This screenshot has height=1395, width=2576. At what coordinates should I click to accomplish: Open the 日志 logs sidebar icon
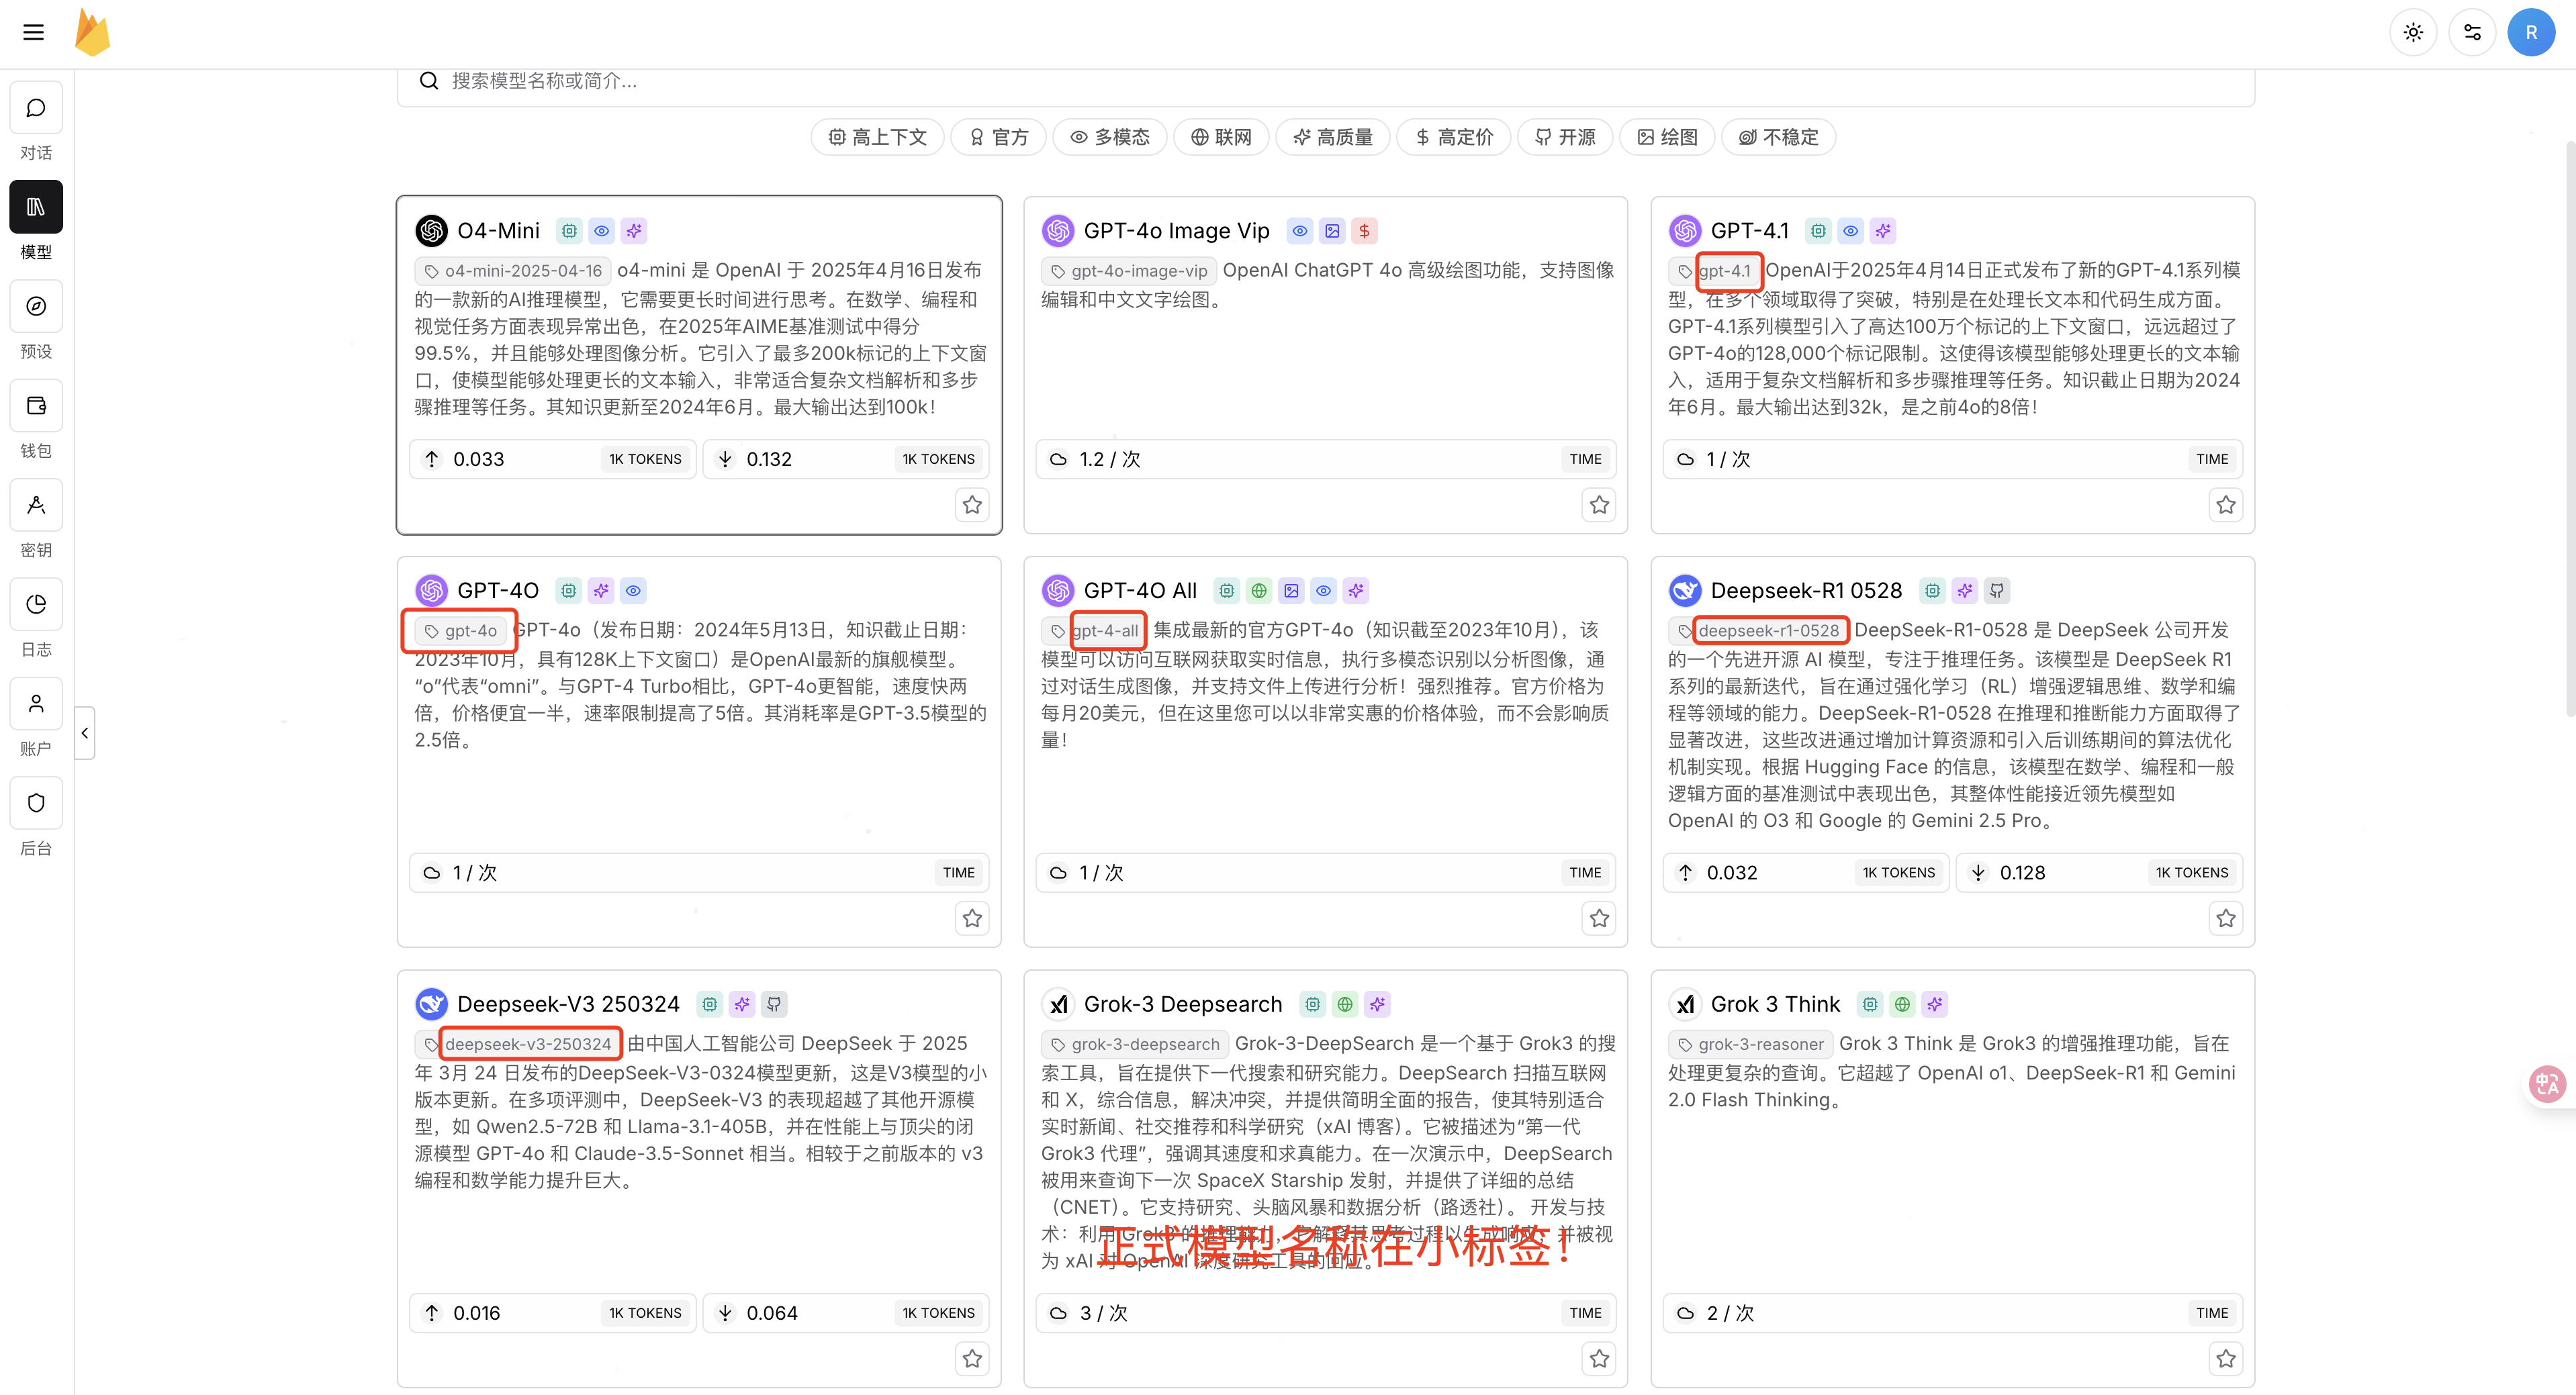tap(36, 604)
